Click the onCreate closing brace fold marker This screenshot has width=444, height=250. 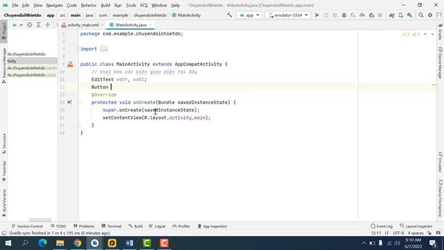[78, 125]
